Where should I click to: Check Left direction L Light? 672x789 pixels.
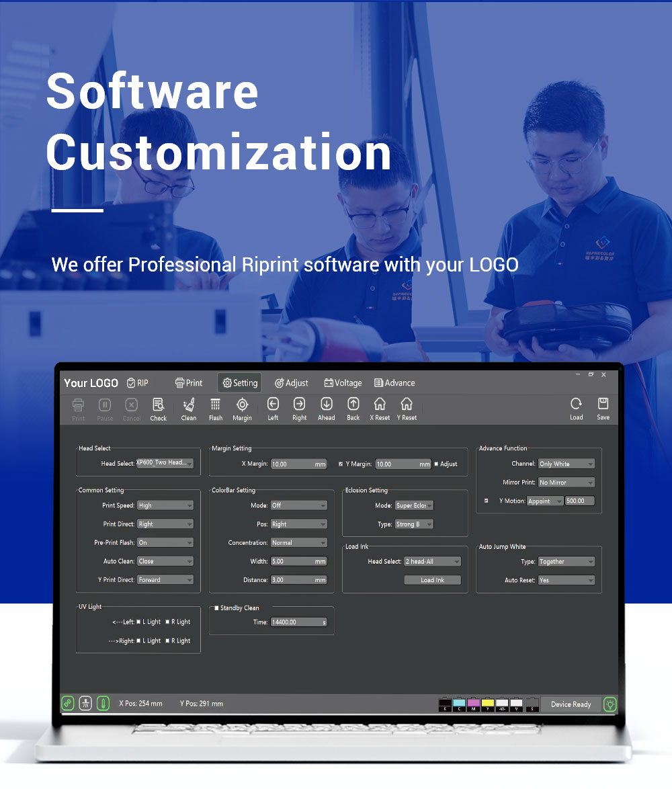pyautogui.click(x=139, y=622)
